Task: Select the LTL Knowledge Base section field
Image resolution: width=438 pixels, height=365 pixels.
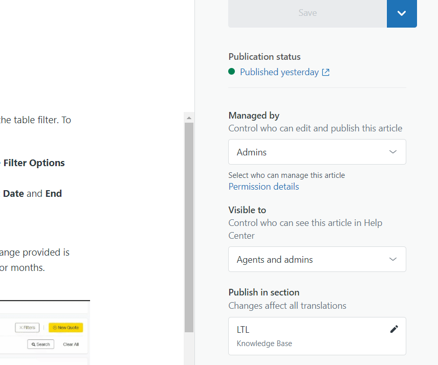Action: [x=307, y=336]
